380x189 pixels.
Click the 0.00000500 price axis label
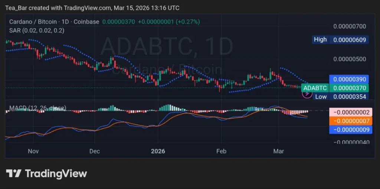[x=350, y=59]
